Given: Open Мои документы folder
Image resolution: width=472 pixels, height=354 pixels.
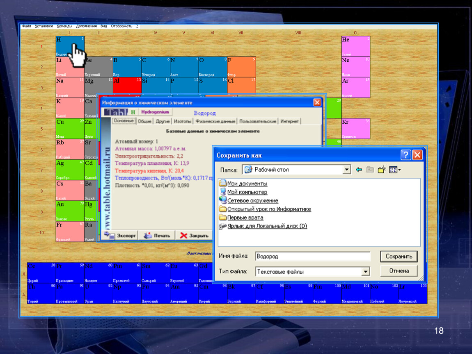Looking at the screenshot, I should [x=247, y=184].
